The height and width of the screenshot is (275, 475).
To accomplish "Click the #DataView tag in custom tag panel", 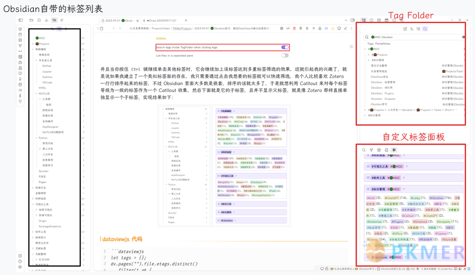I will [x=374, y=222].
